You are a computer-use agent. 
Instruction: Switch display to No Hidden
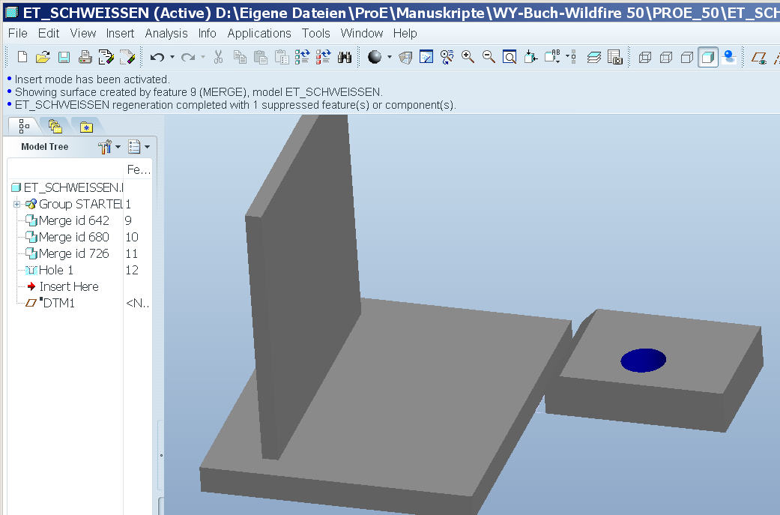pyautogui.click(x=686, y=57)
